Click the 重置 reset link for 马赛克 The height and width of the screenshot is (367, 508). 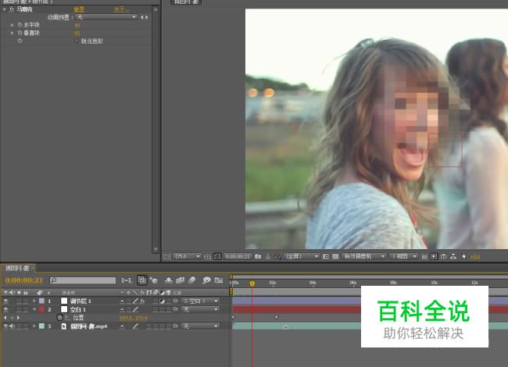coord(79,9)
